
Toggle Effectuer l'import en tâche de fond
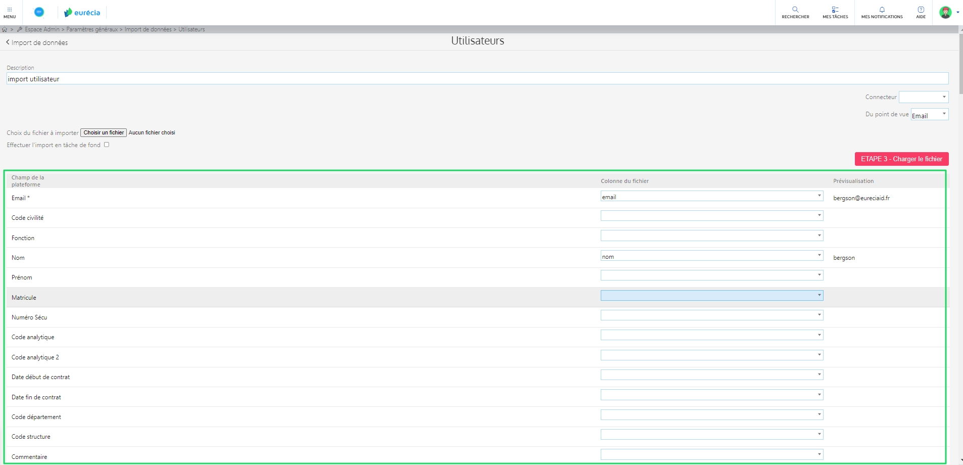[107, 145]
